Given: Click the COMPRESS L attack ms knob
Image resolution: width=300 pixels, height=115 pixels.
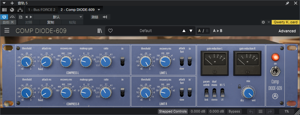Looking at the screenshot, I should tap(46, 62).
